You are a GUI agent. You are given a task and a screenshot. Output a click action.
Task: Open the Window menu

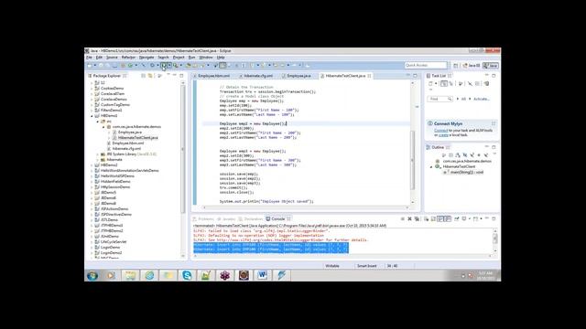[x=206, y=58]
